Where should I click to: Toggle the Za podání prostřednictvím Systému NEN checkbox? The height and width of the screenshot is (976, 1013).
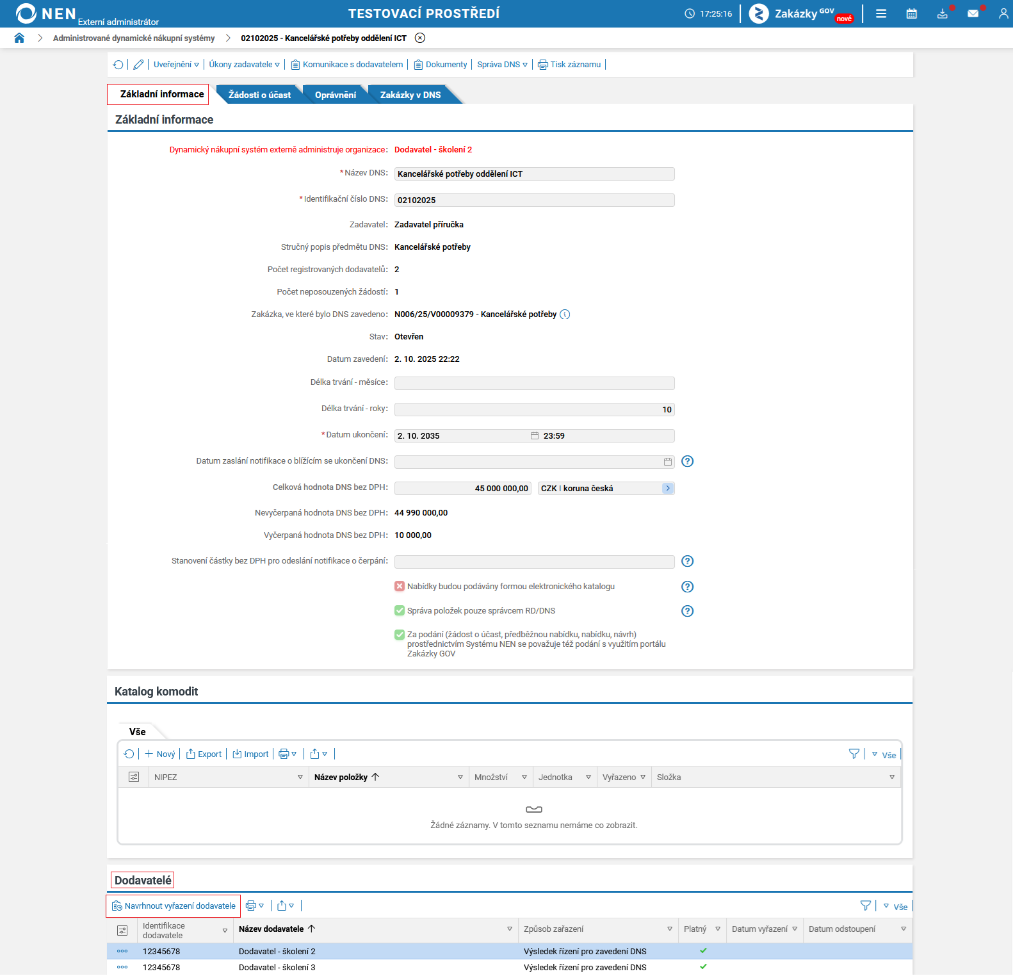coord(400,635)
